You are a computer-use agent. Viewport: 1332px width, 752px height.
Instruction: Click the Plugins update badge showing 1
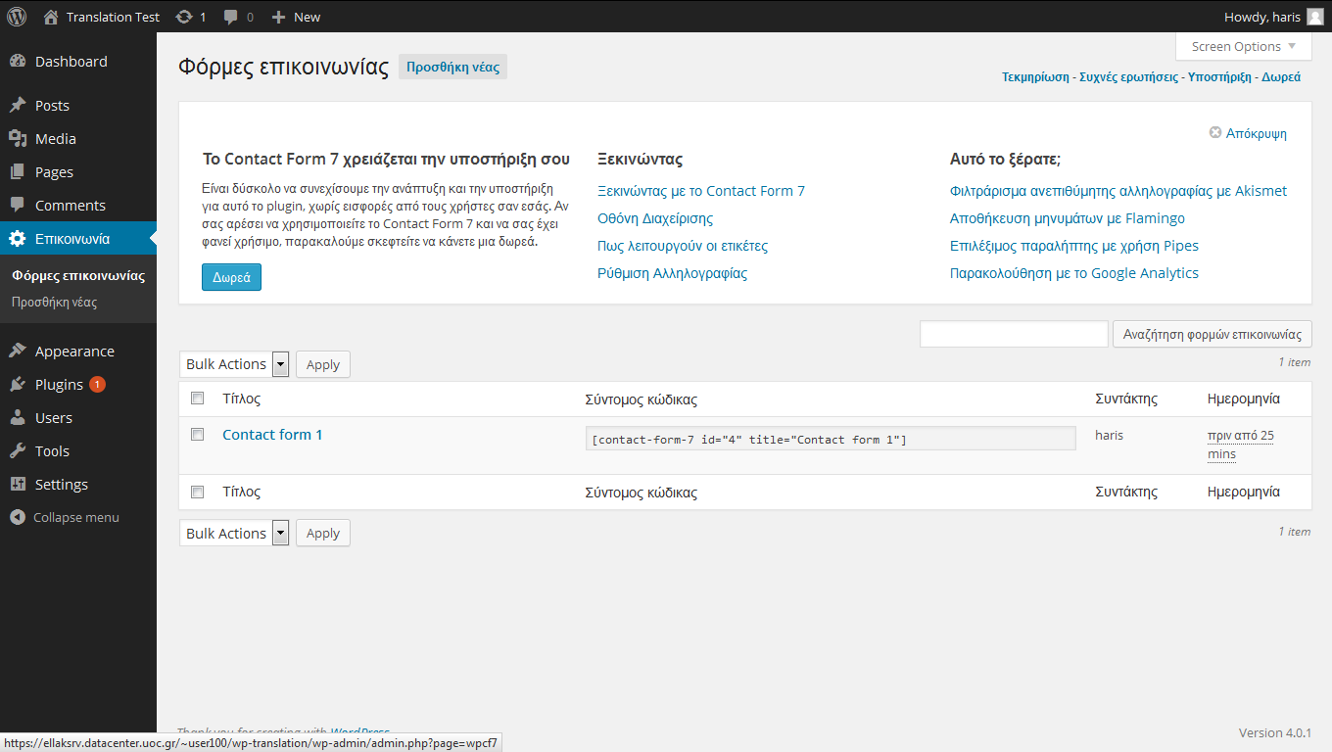[x=97, y=384]
